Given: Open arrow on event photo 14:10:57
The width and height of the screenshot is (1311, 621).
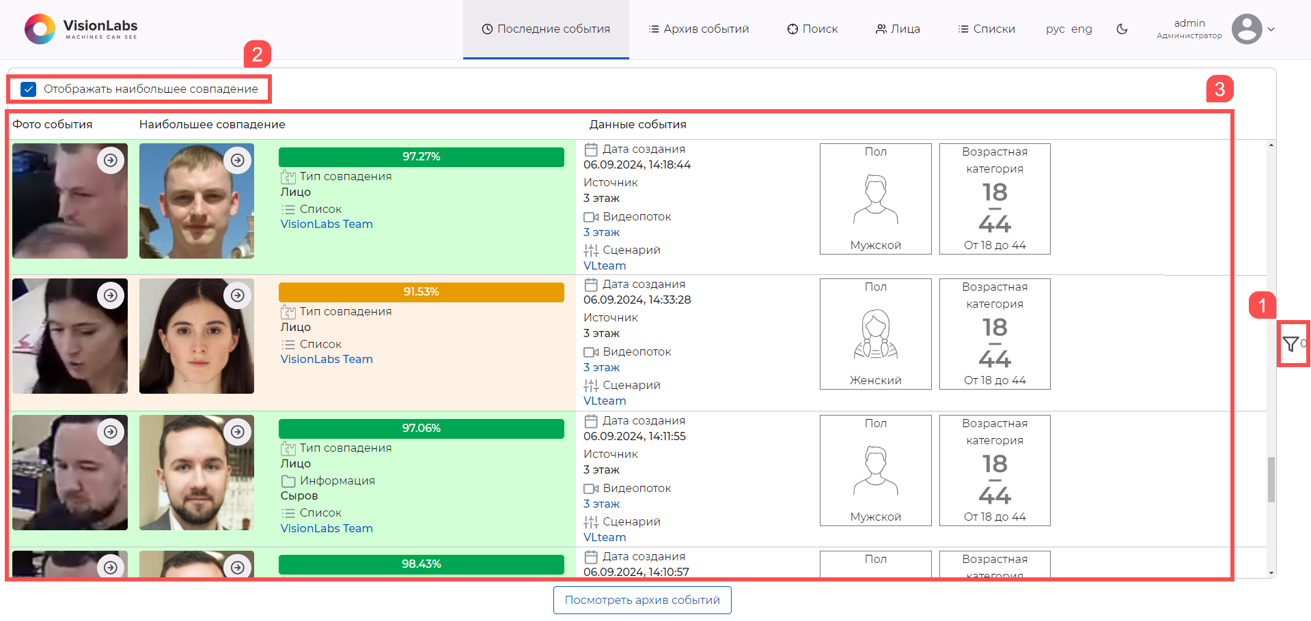Looking at the screenshot, I should [x=111, y=567].
